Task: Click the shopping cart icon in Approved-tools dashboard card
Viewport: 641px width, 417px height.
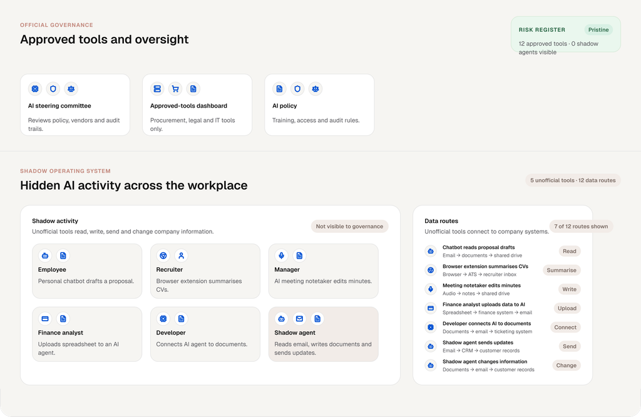Action: point(175,89)
